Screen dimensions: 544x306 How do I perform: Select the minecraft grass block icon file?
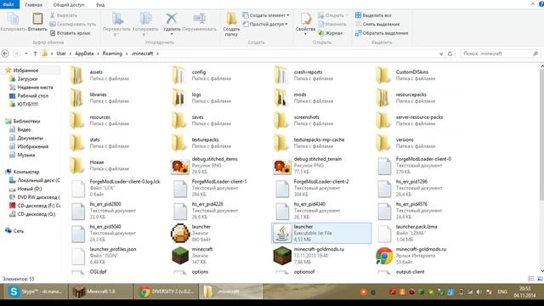pos(192,256)
